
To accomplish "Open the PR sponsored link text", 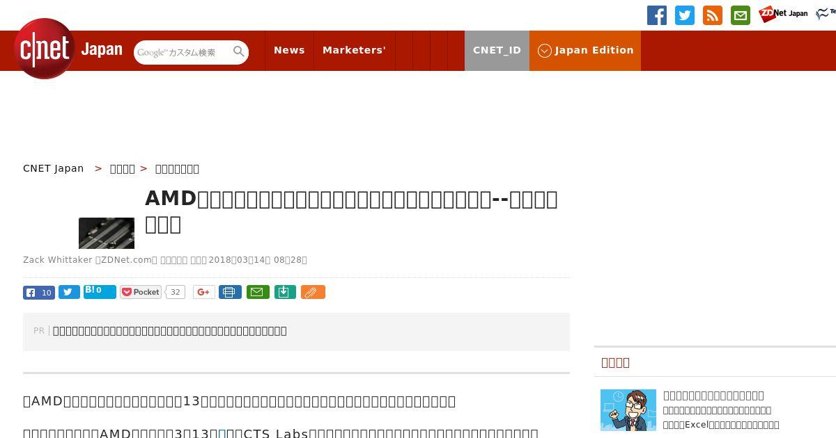I will tap(170, 331).
